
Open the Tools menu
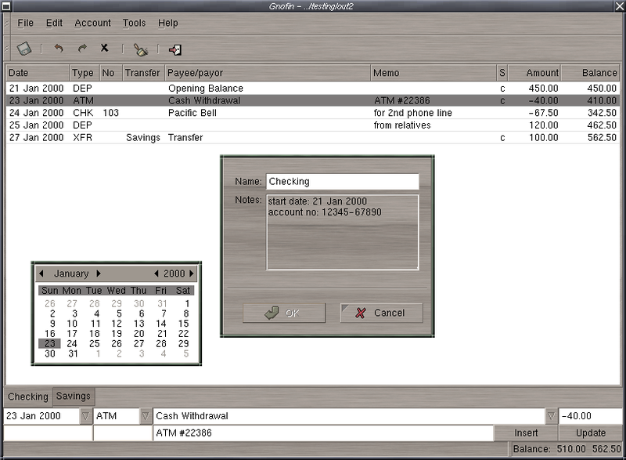pyautogui.click(x=134, y=24)
